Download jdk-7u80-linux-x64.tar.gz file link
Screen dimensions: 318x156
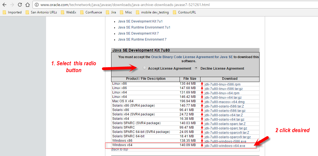tap(223, 98)
